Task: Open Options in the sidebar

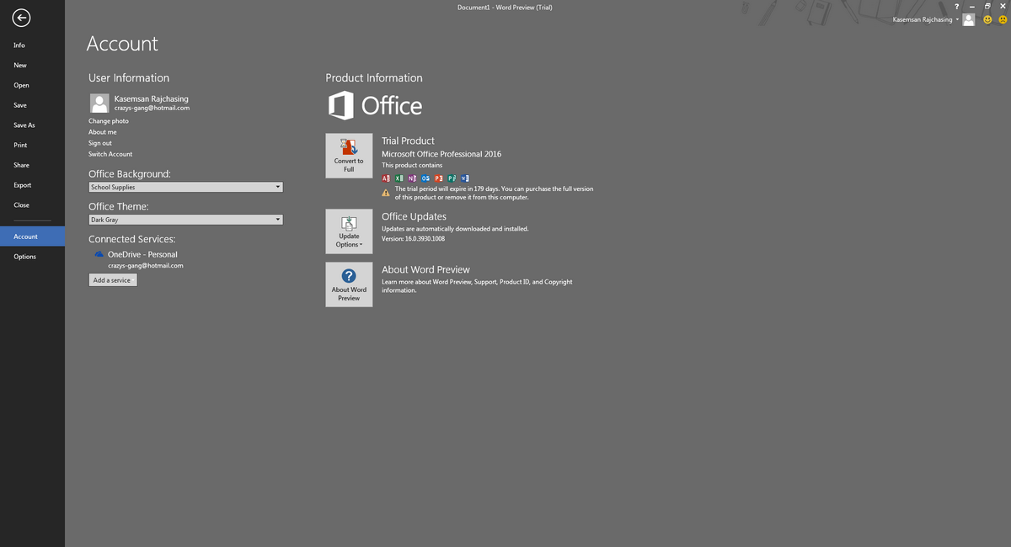Action: pyautogui.click(x=32, y=257)
